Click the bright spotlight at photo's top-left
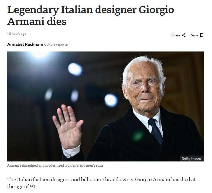The height and width of the screenshot is (193, 212). click(x=40, y=54)
